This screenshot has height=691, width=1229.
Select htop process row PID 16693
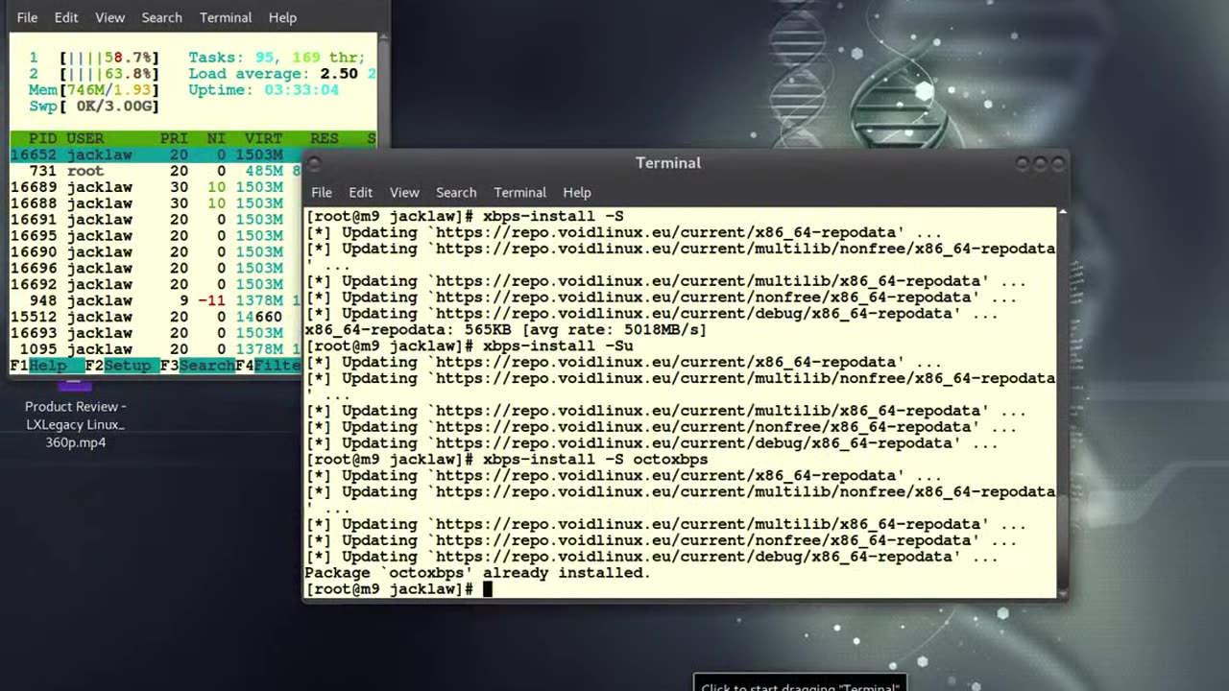tap(156, 333)
